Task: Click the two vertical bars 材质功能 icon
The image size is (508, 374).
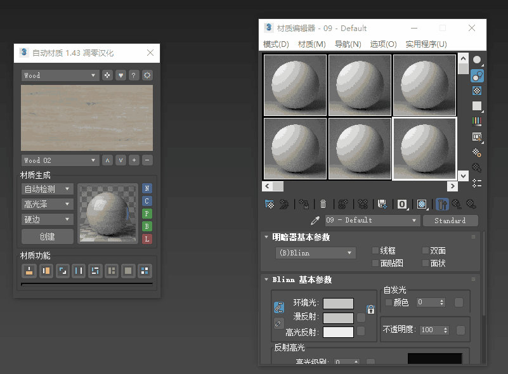Action: coord(79,271)
